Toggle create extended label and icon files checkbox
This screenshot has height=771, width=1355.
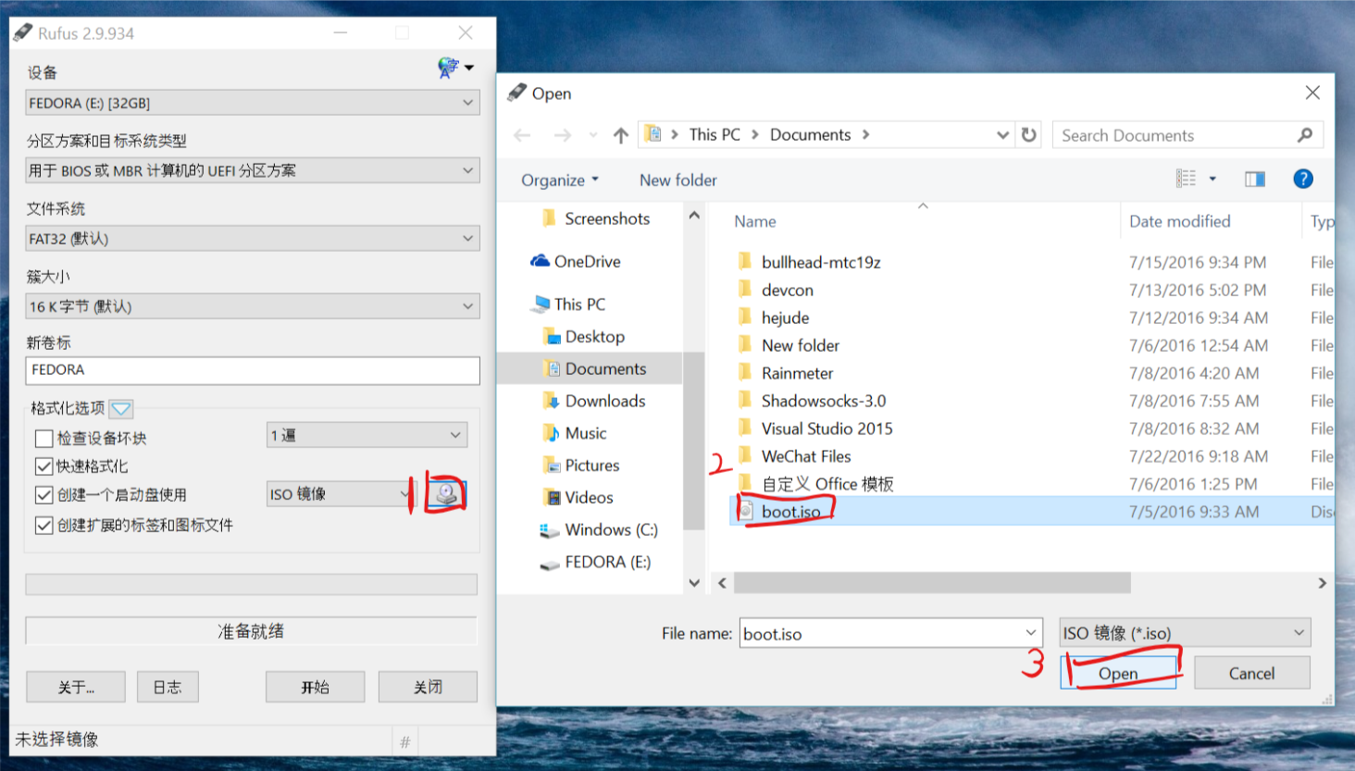[44, 525]
